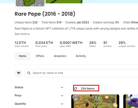View the Activity tab

(81, 56)
